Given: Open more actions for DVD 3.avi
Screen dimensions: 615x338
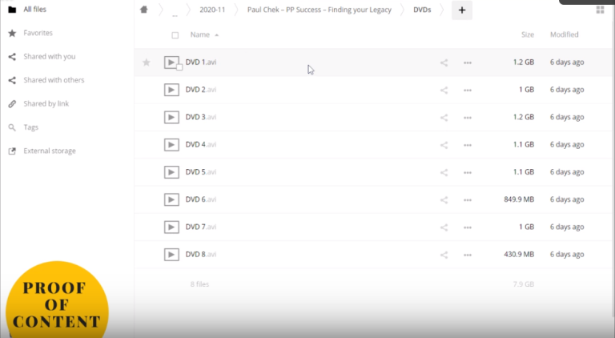Looking at the screenshot, I should click(x=468, y=117).
